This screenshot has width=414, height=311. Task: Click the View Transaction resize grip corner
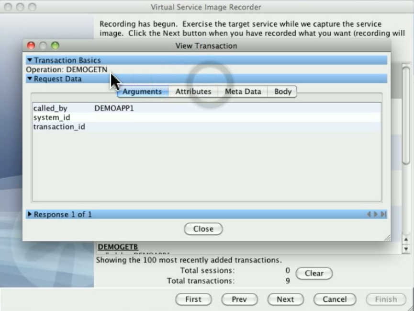pos(387,238)
